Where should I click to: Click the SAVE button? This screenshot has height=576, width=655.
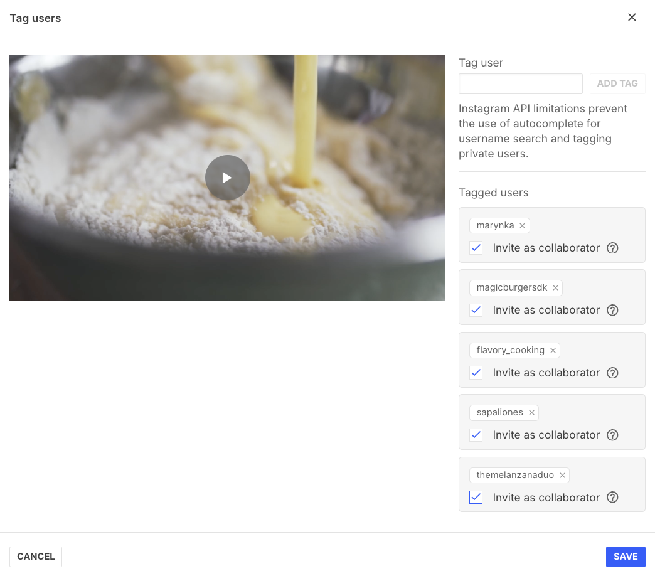626,557
